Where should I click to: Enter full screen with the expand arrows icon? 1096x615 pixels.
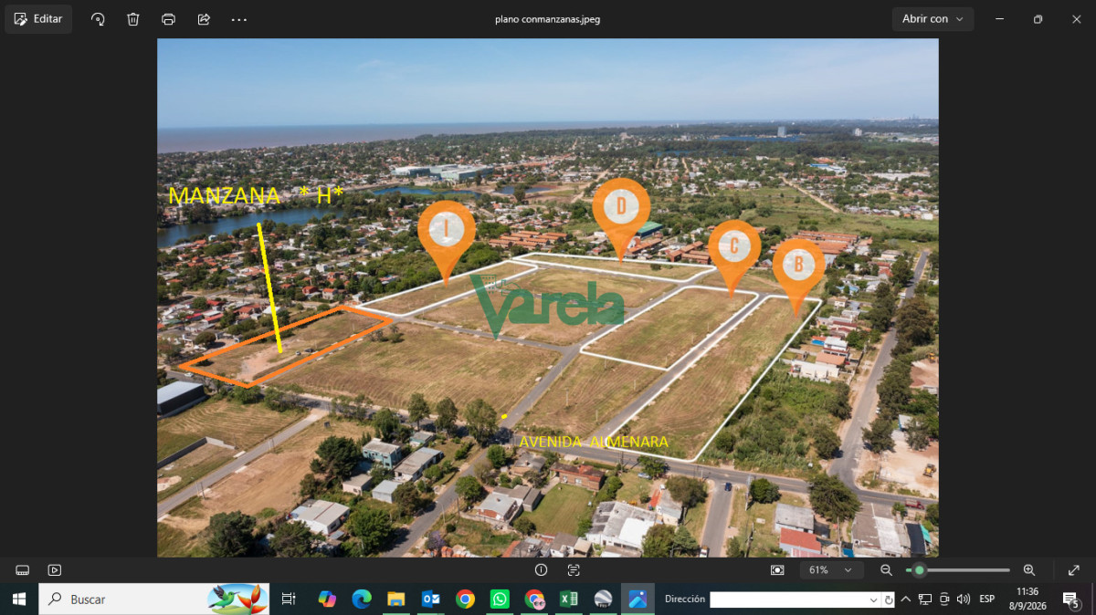click(1074, 569)
